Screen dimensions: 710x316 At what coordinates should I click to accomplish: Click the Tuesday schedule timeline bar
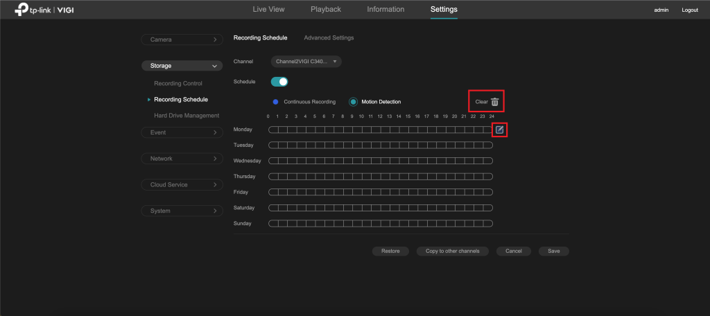click(x=381, y=146)
